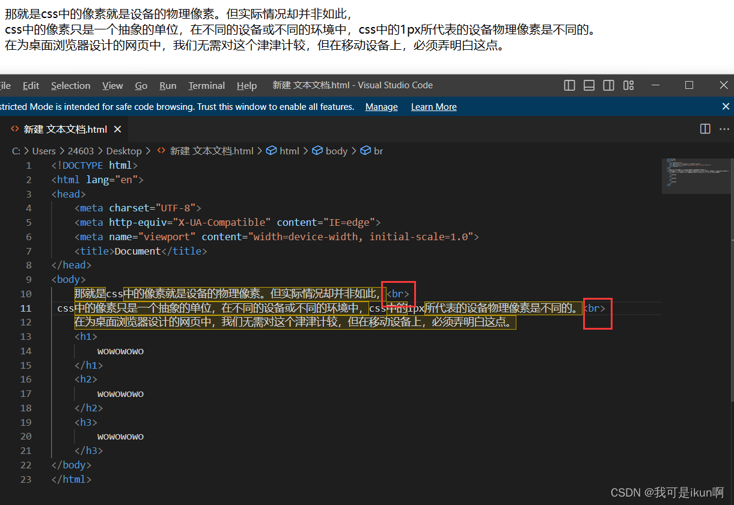Open the Run menu

(x=168, y=85)
